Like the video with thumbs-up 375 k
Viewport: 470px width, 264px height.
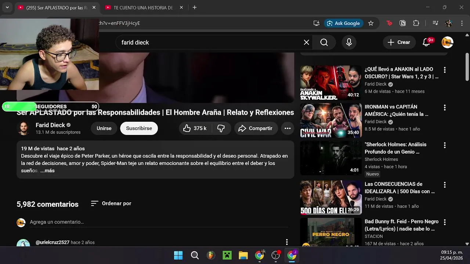point(195,128)
